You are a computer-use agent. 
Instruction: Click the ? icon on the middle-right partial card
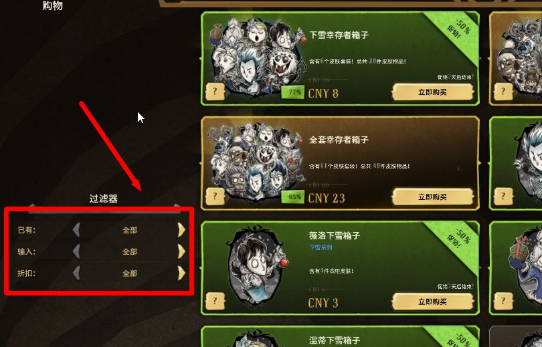[x=503, y=196]
